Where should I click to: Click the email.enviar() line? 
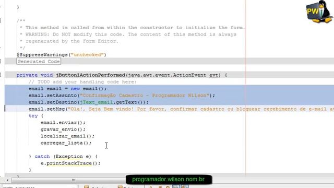(x=63, y=123)
